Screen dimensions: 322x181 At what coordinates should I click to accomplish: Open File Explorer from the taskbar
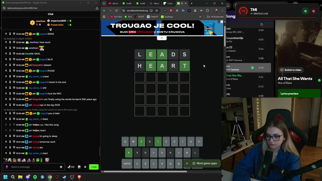tap(20, 177)
